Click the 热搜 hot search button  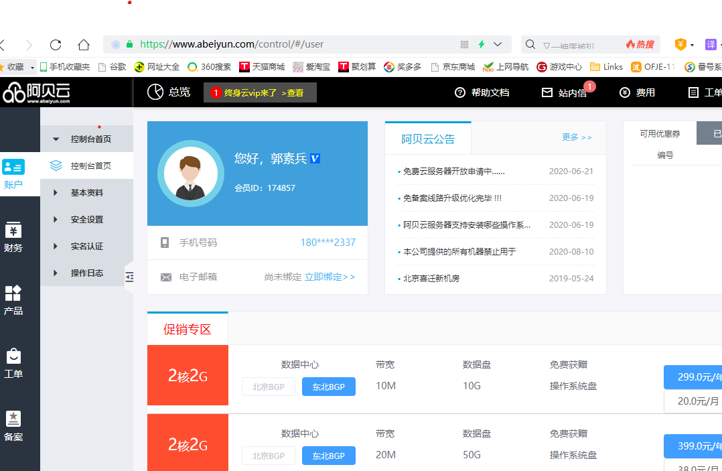tap(640, 44)
